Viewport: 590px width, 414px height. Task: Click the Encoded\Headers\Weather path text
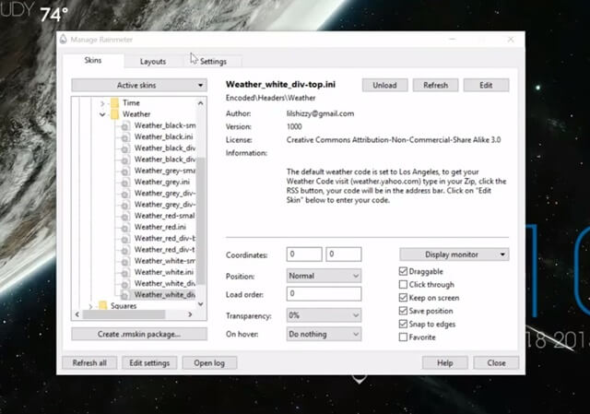click(x=270, y=98)
